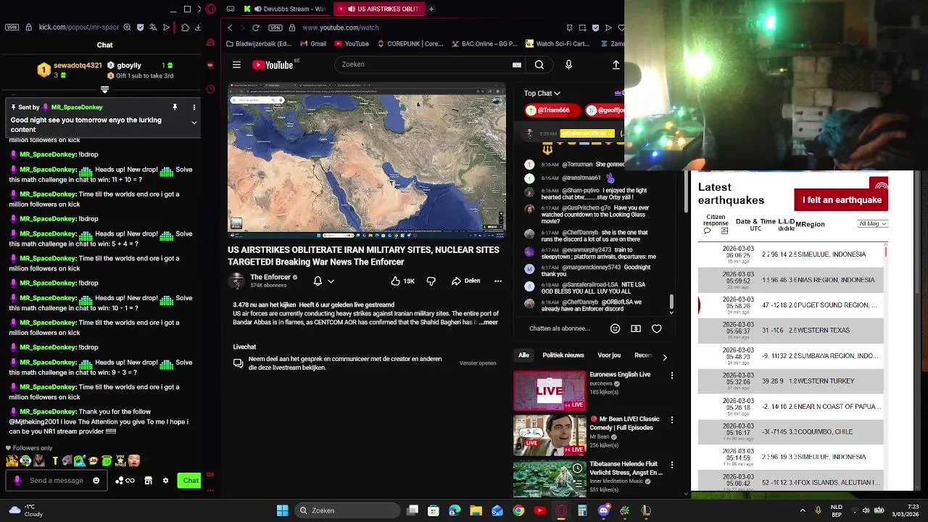Select the Voor jou filter chip

[x=609, y=355]
